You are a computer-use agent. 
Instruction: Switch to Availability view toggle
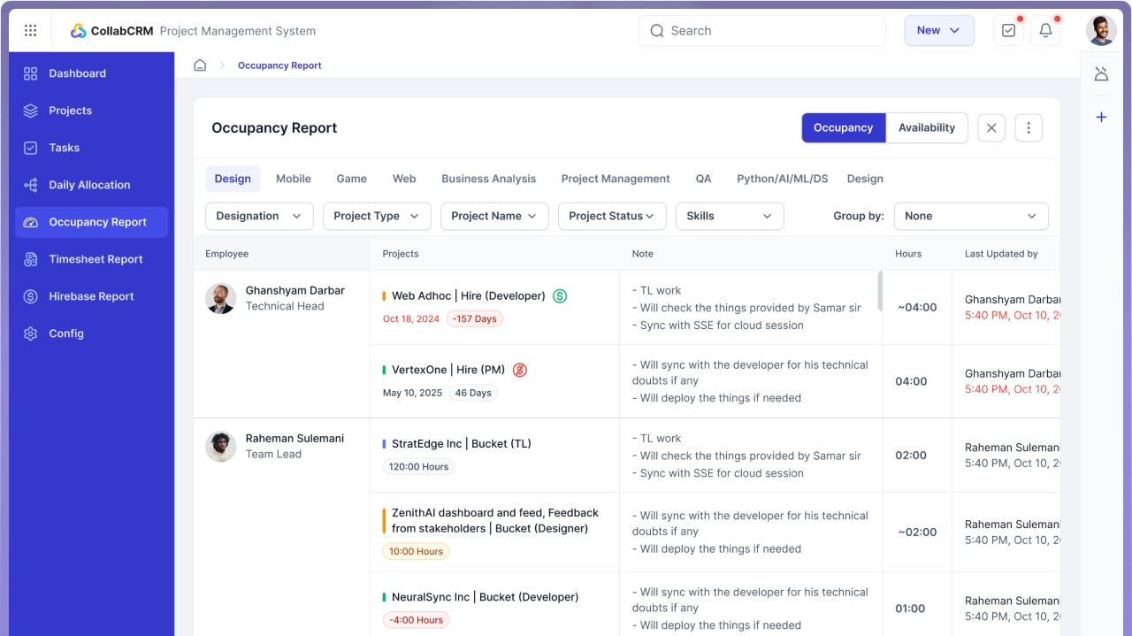(x=926, y=128)
